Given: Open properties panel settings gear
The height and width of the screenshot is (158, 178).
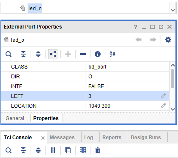Looking at the screenshot, I should pos(168,40).
